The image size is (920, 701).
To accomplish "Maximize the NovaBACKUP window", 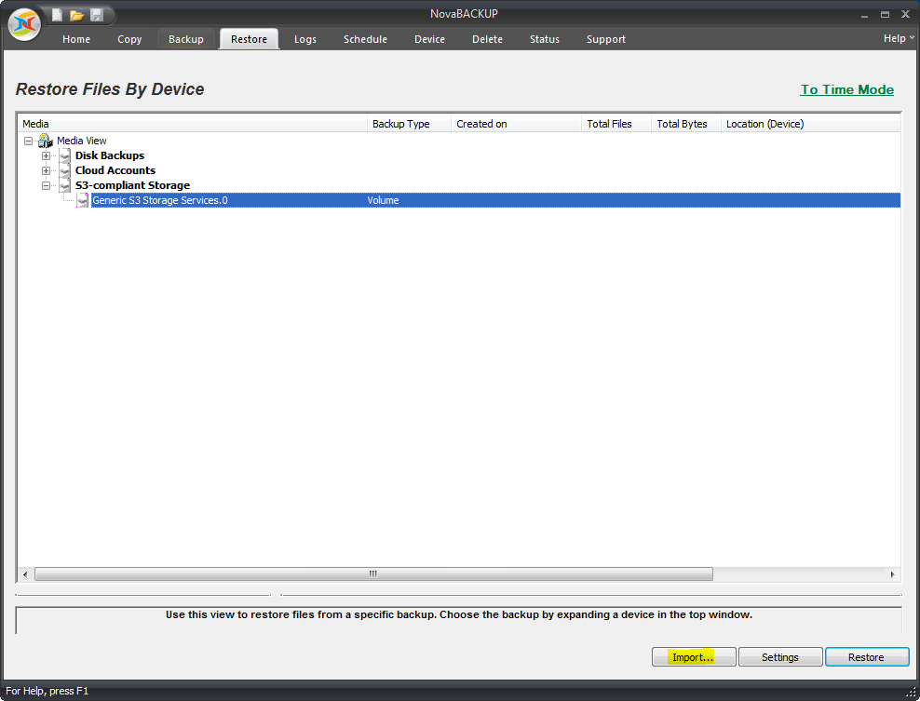I will [885, 15].
